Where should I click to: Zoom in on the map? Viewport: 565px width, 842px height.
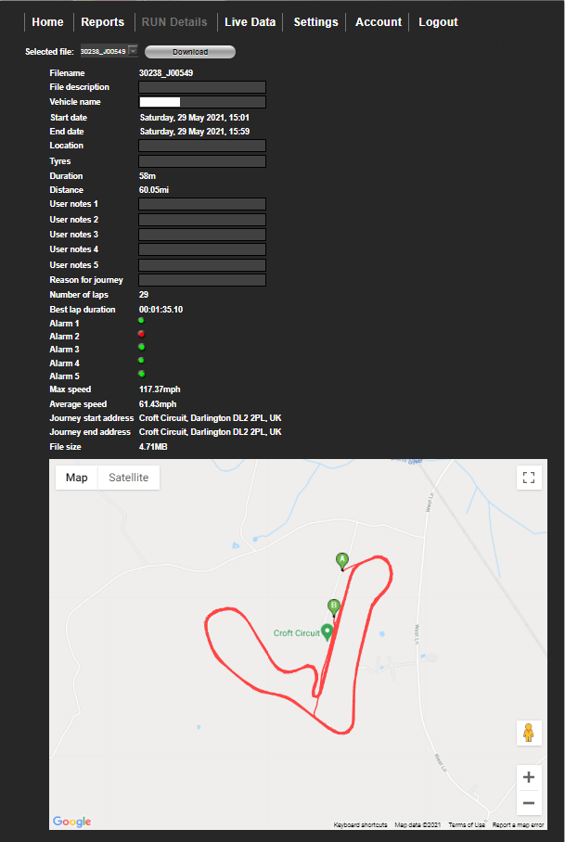click(528, 777)
